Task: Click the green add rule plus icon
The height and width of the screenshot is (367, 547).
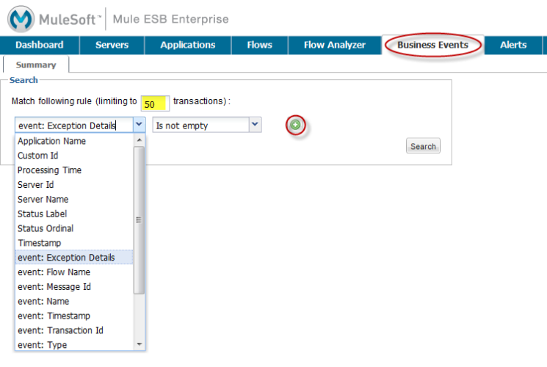Action: pos(295,126)
